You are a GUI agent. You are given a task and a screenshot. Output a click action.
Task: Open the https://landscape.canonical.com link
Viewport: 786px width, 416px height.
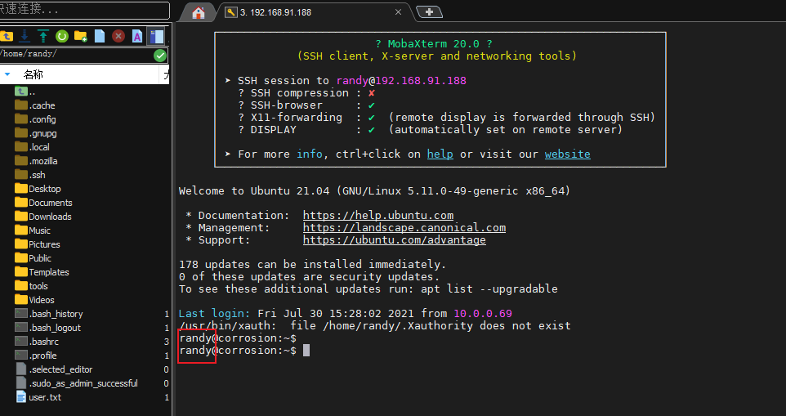(x=404, y=227)
